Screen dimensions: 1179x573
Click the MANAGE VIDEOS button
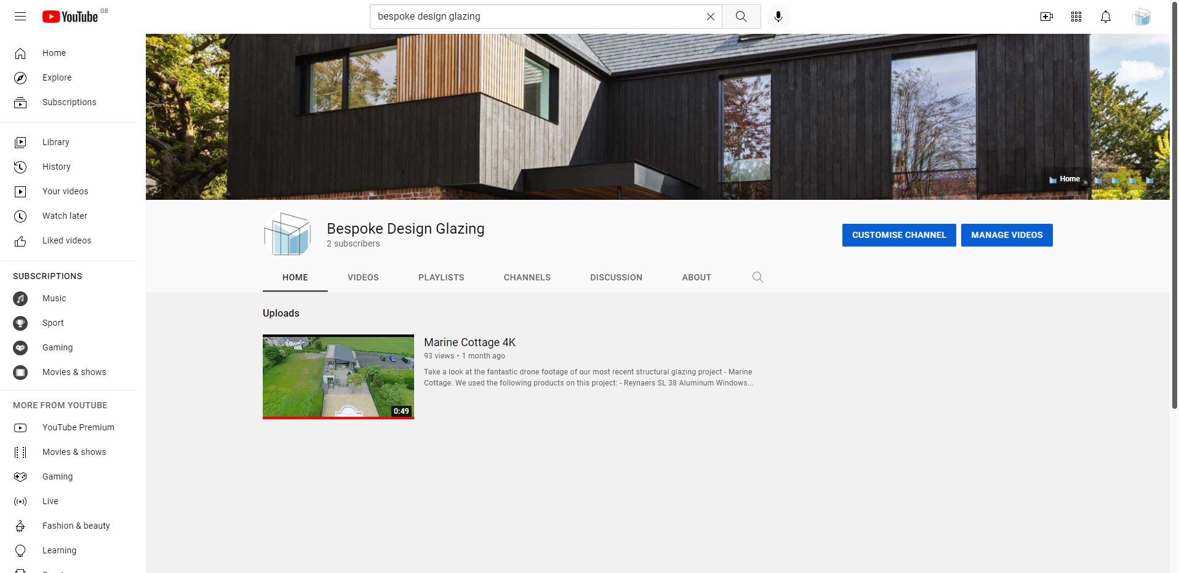pos(1006,235)
